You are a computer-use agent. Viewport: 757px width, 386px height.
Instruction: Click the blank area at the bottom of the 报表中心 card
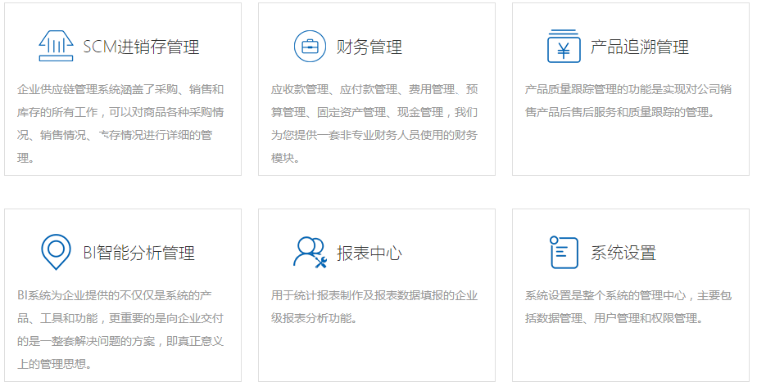click(376, 356)
